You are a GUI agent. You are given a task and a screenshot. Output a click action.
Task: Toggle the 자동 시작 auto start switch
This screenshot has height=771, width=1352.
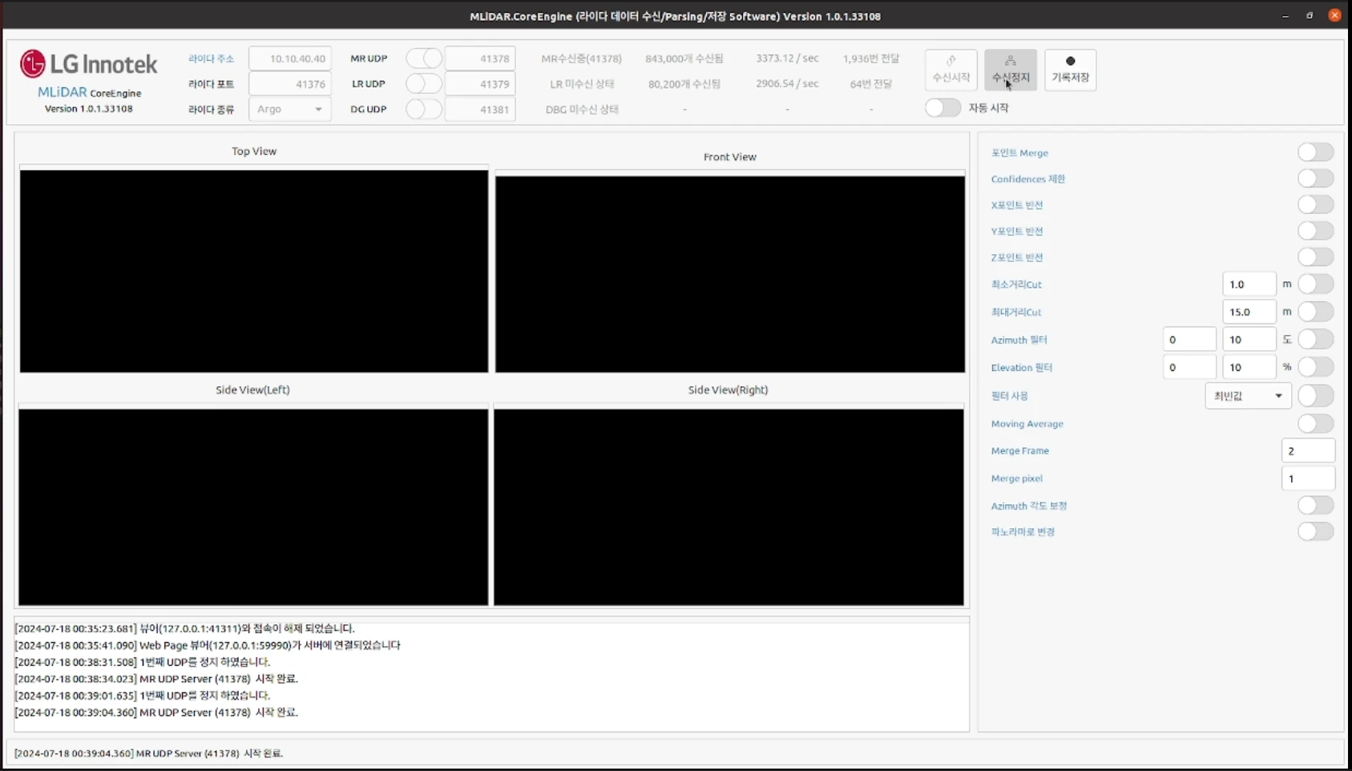942,107
